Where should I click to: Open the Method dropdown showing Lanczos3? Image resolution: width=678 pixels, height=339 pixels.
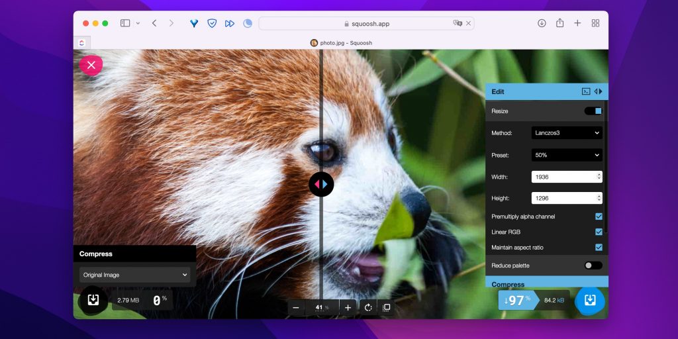pyautogui.click(x=567, y=132)
